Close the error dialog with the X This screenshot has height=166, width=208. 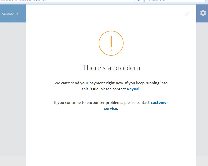[x=187, y=14]
